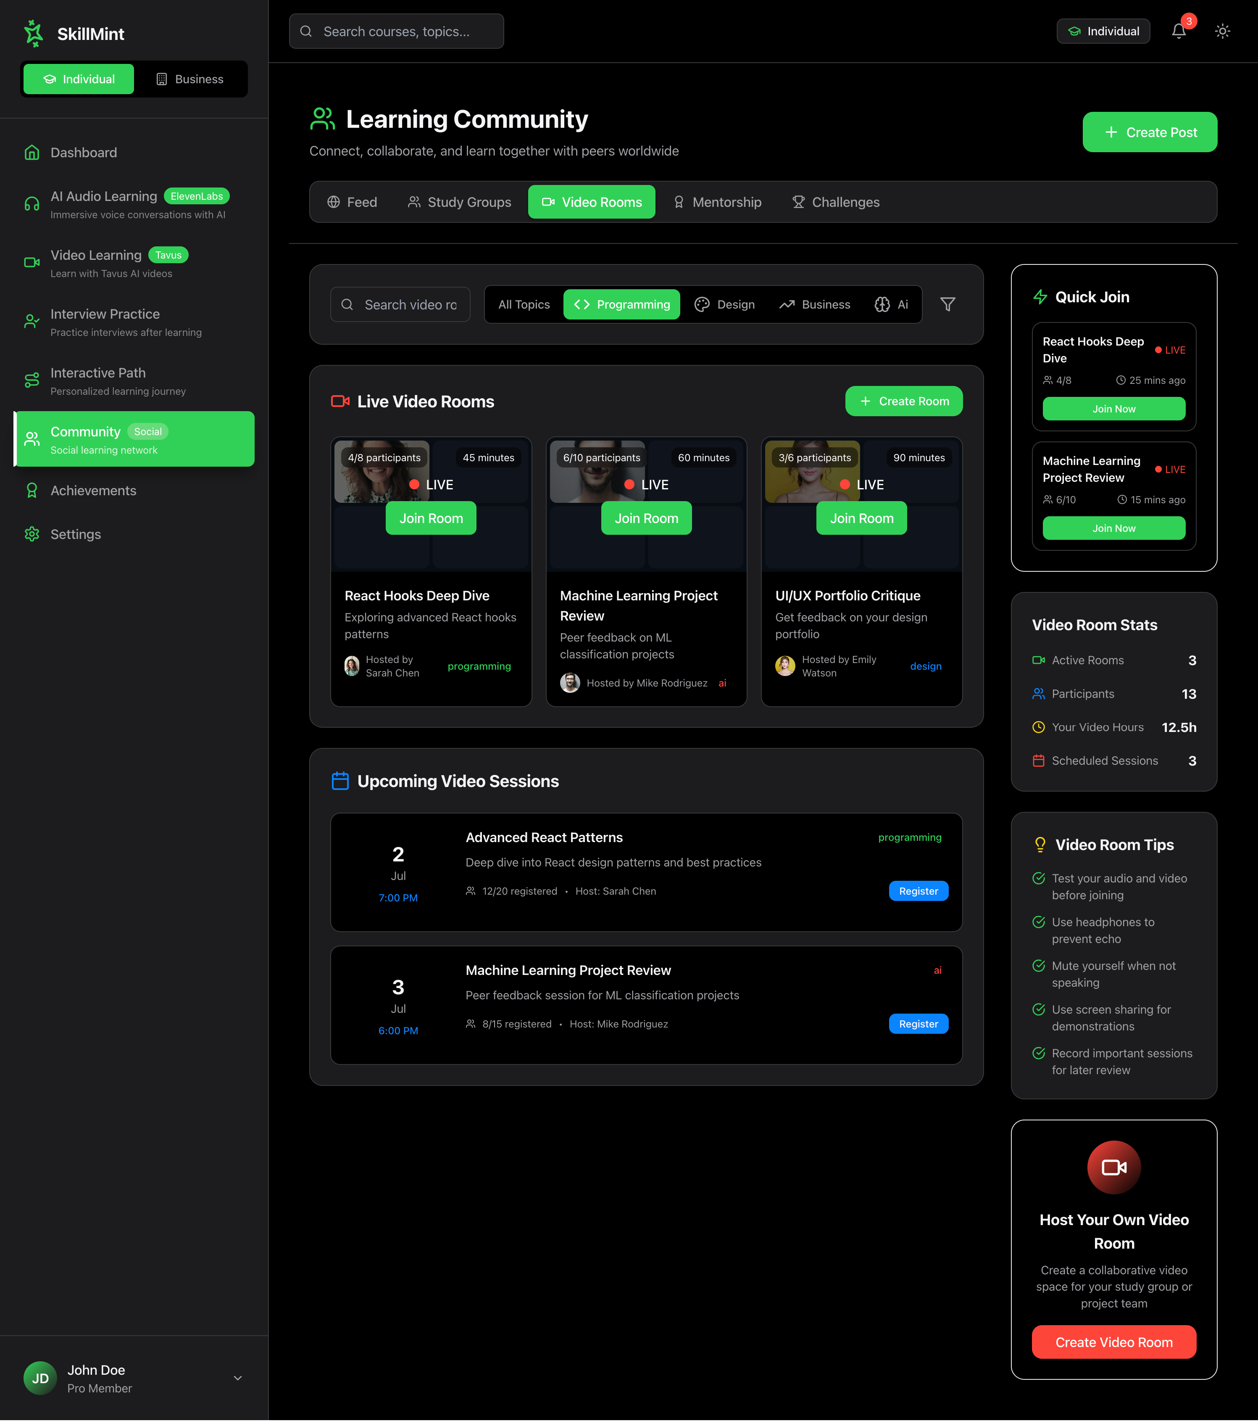1258x1421 pixels.
Task: Open video rooms filter funnel icon
Action: pyautogui.click(x=947, y=304)
